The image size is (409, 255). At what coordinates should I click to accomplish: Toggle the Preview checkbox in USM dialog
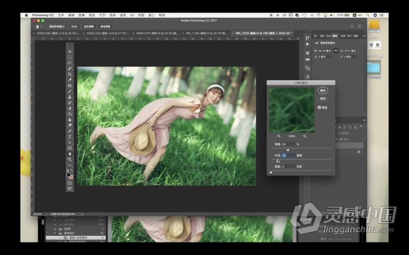tap(319, 108)
